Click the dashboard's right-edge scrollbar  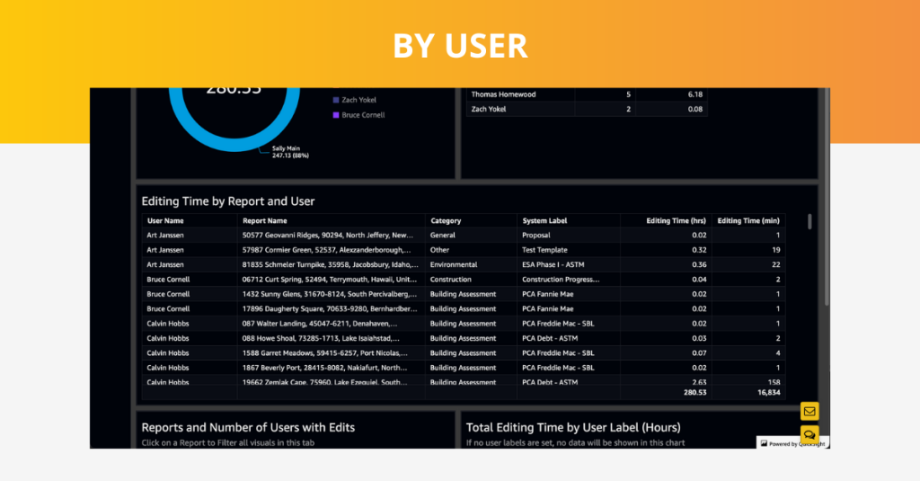[827, 197]
